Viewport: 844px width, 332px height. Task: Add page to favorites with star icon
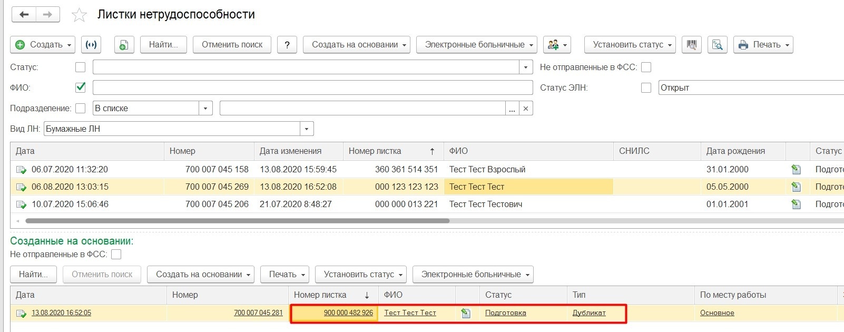click(x=79, y=15)
